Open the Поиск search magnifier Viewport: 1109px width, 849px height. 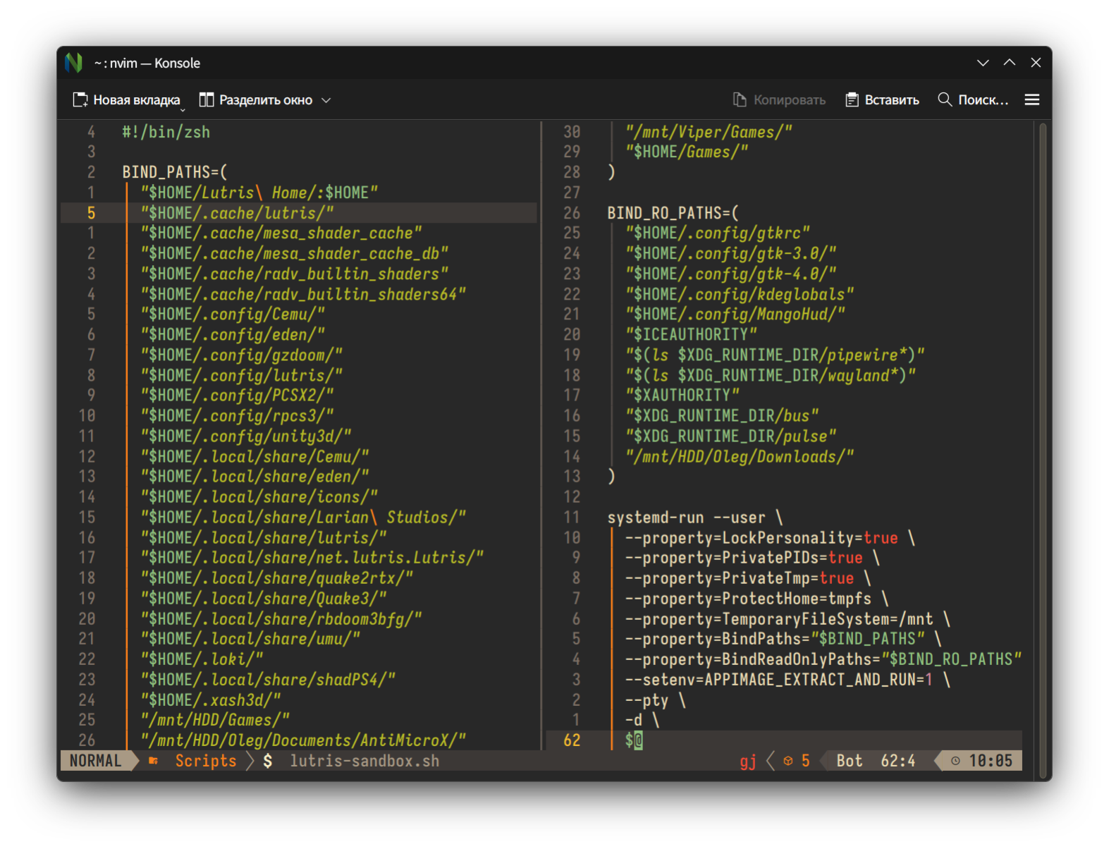[945, 99]
